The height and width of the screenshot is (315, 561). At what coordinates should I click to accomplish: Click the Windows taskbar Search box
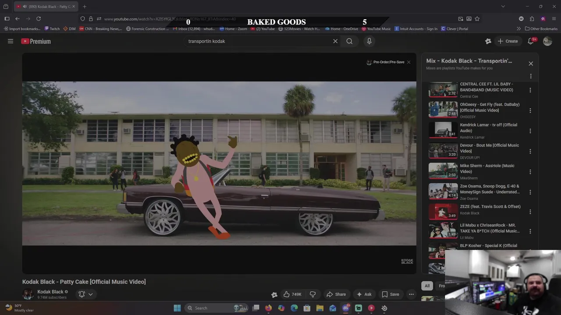(x=217, y=308)
